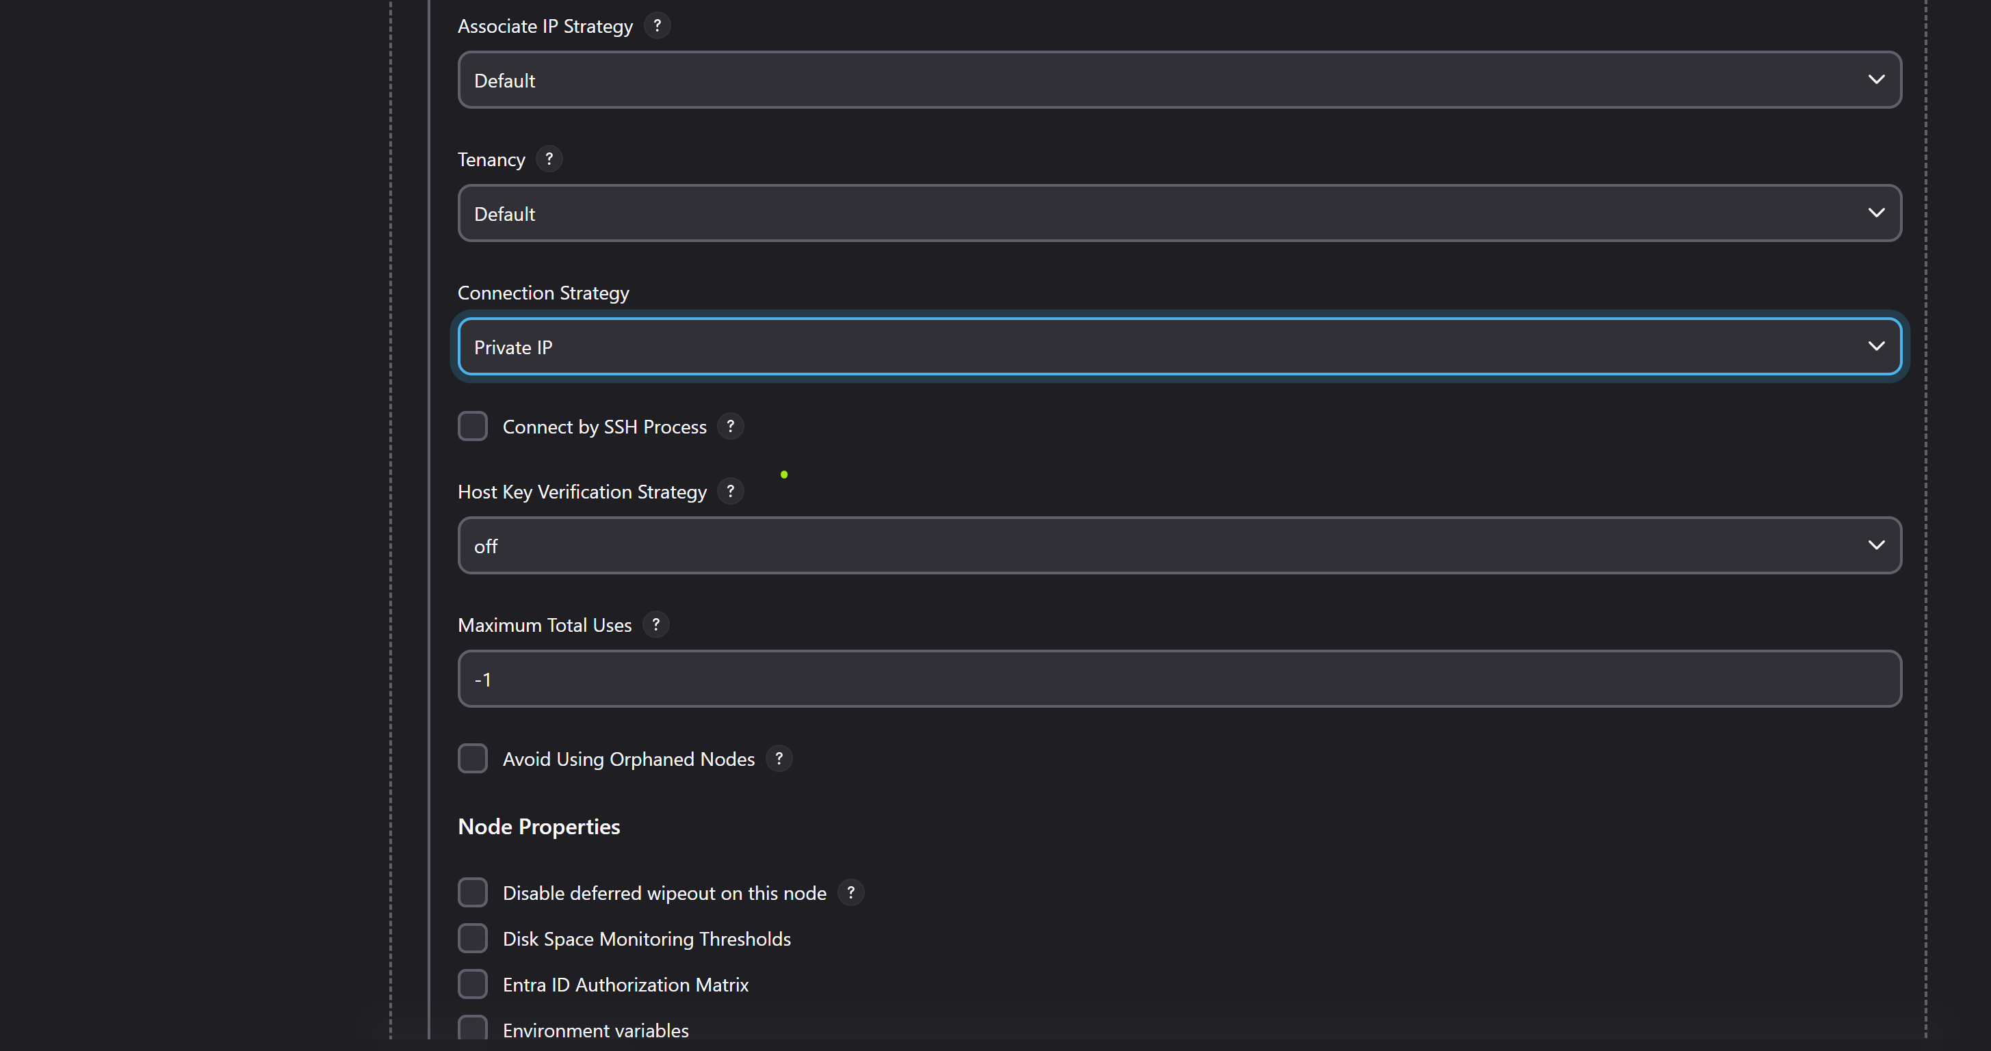Enable Connect by SSH Process checkbox
Image resolution: width=1991 pixels, height=1051 pixels.
[472, 426]
